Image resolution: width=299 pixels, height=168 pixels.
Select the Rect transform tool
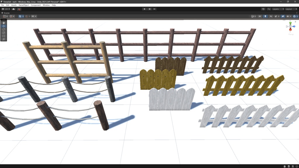pos(4,36)
